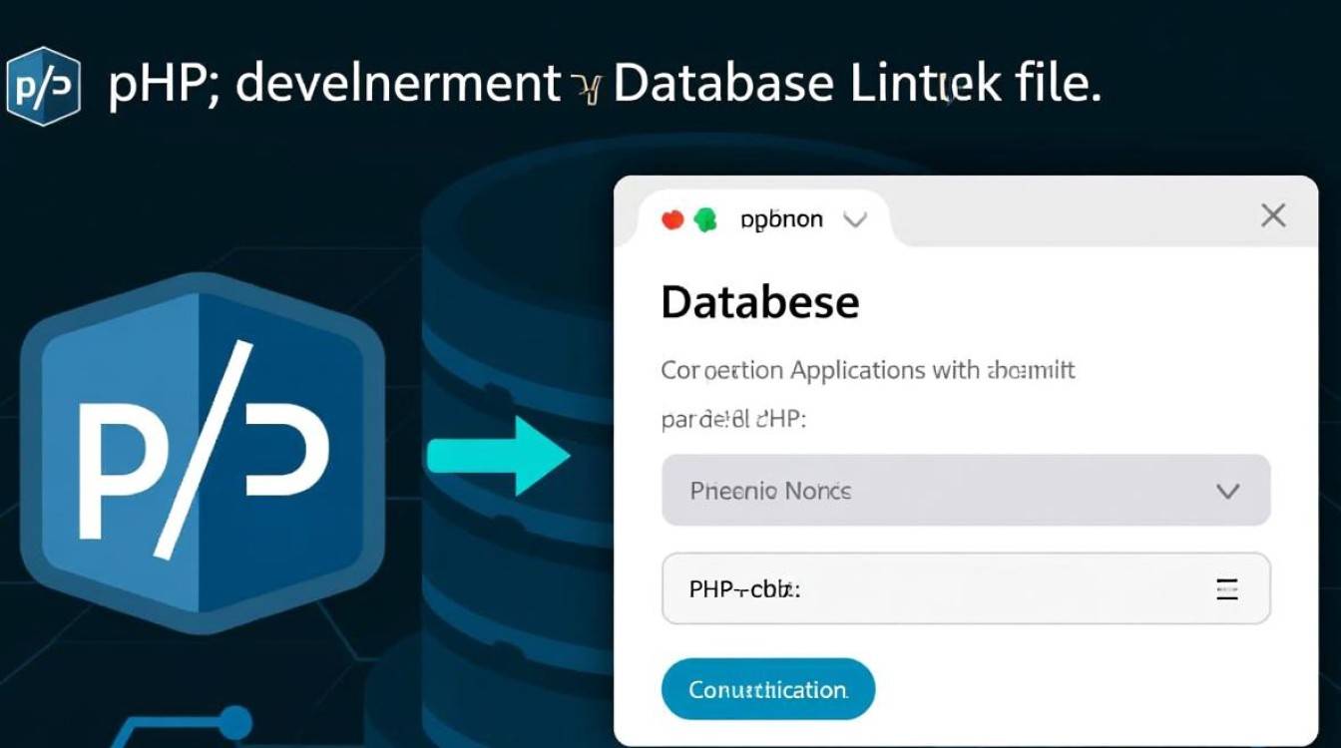The height and width of the screenshot is (748, 1341).
Task: Click the Databese heading
Action: (759, 302)
